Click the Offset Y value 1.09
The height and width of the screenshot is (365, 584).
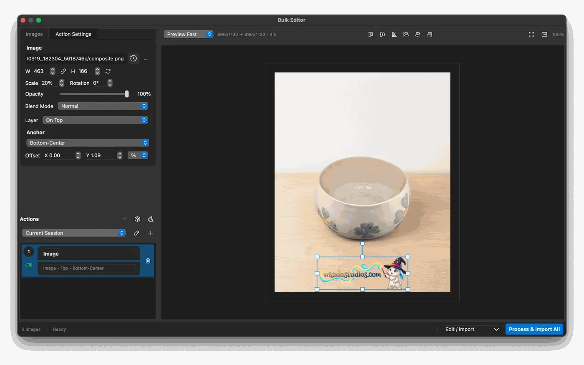(96, 155)
